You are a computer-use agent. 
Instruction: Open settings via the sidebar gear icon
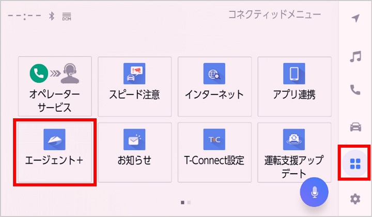tap(355, 198)
